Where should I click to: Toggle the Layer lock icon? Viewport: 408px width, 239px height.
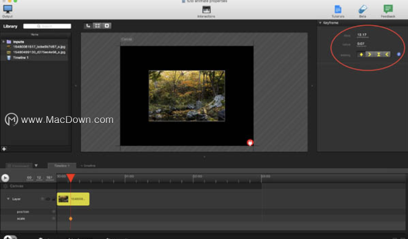point(53,199)
